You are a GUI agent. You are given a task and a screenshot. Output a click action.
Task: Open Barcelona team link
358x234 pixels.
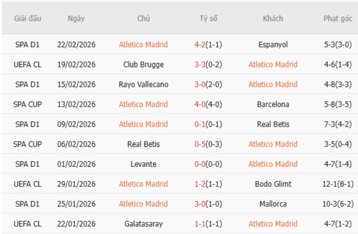click(273, 104)
